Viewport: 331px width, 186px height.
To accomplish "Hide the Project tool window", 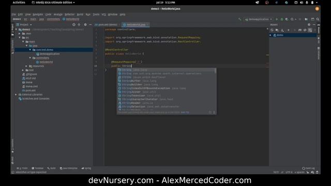I will pos(91,25).
